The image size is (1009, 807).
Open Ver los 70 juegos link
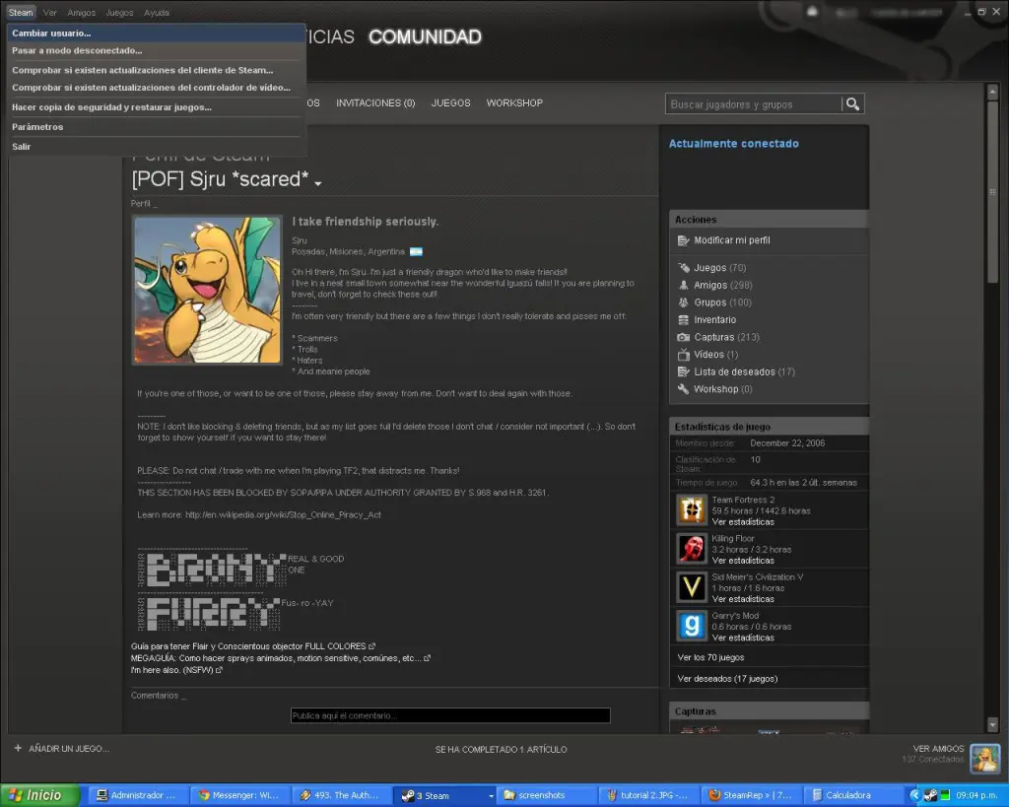(710, 657)
